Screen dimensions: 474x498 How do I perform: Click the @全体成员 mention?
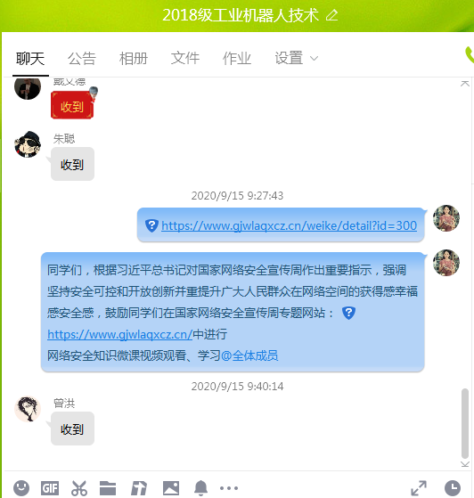[x=249, y=355]
